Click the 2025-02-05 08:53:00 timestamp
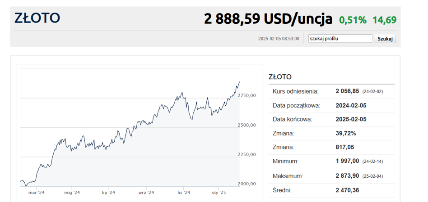 (279, 39)
